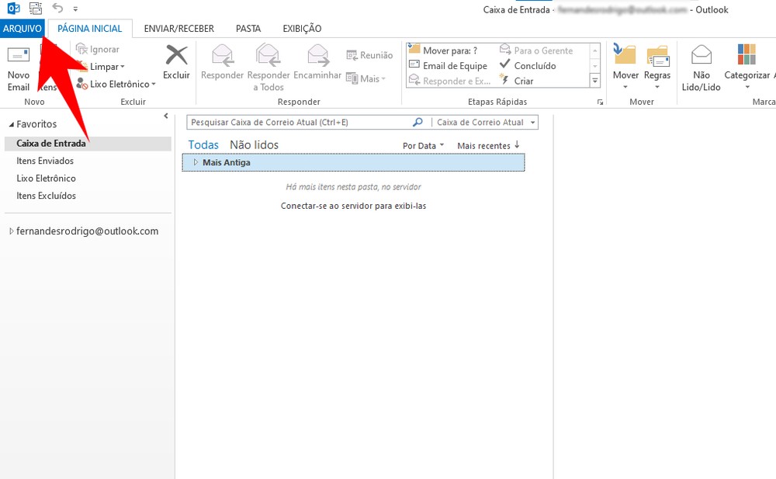Select Responder e Ex... quick step
776x479 pixels.
click(x=449, y=81)
